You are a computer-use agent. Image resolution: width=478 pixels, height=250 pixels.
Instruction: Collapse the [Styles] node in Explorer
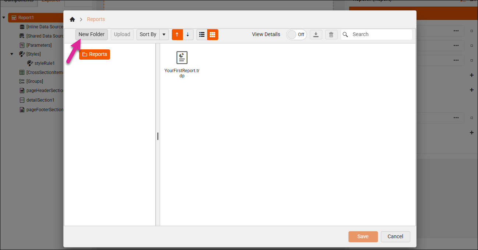pos(12,54)
